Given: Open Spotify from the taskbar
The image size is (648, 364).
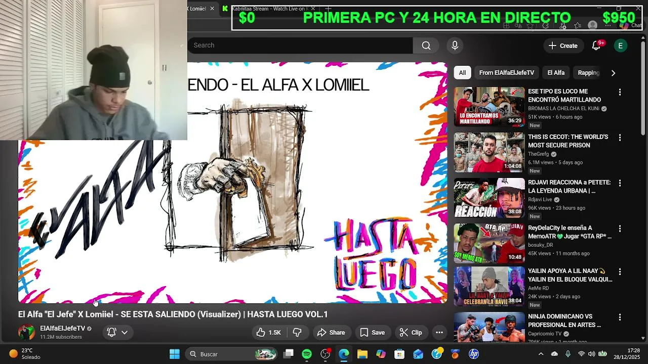Looking at the screenshot, I should (307, 354).
